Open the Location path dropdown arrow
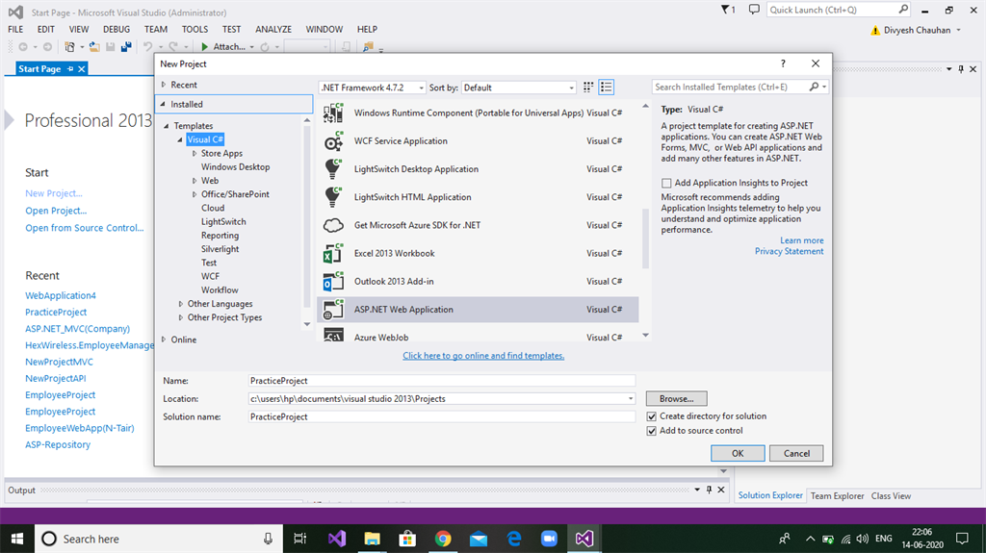 coord(630,398)
